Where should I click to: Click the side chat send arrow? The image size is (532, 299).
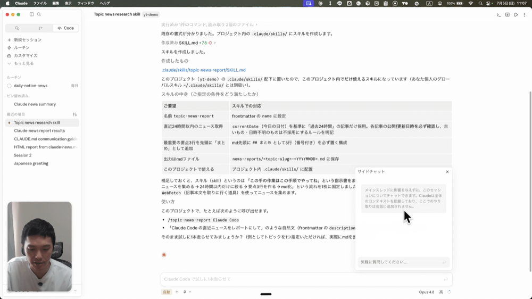click(x=444, y=262)
